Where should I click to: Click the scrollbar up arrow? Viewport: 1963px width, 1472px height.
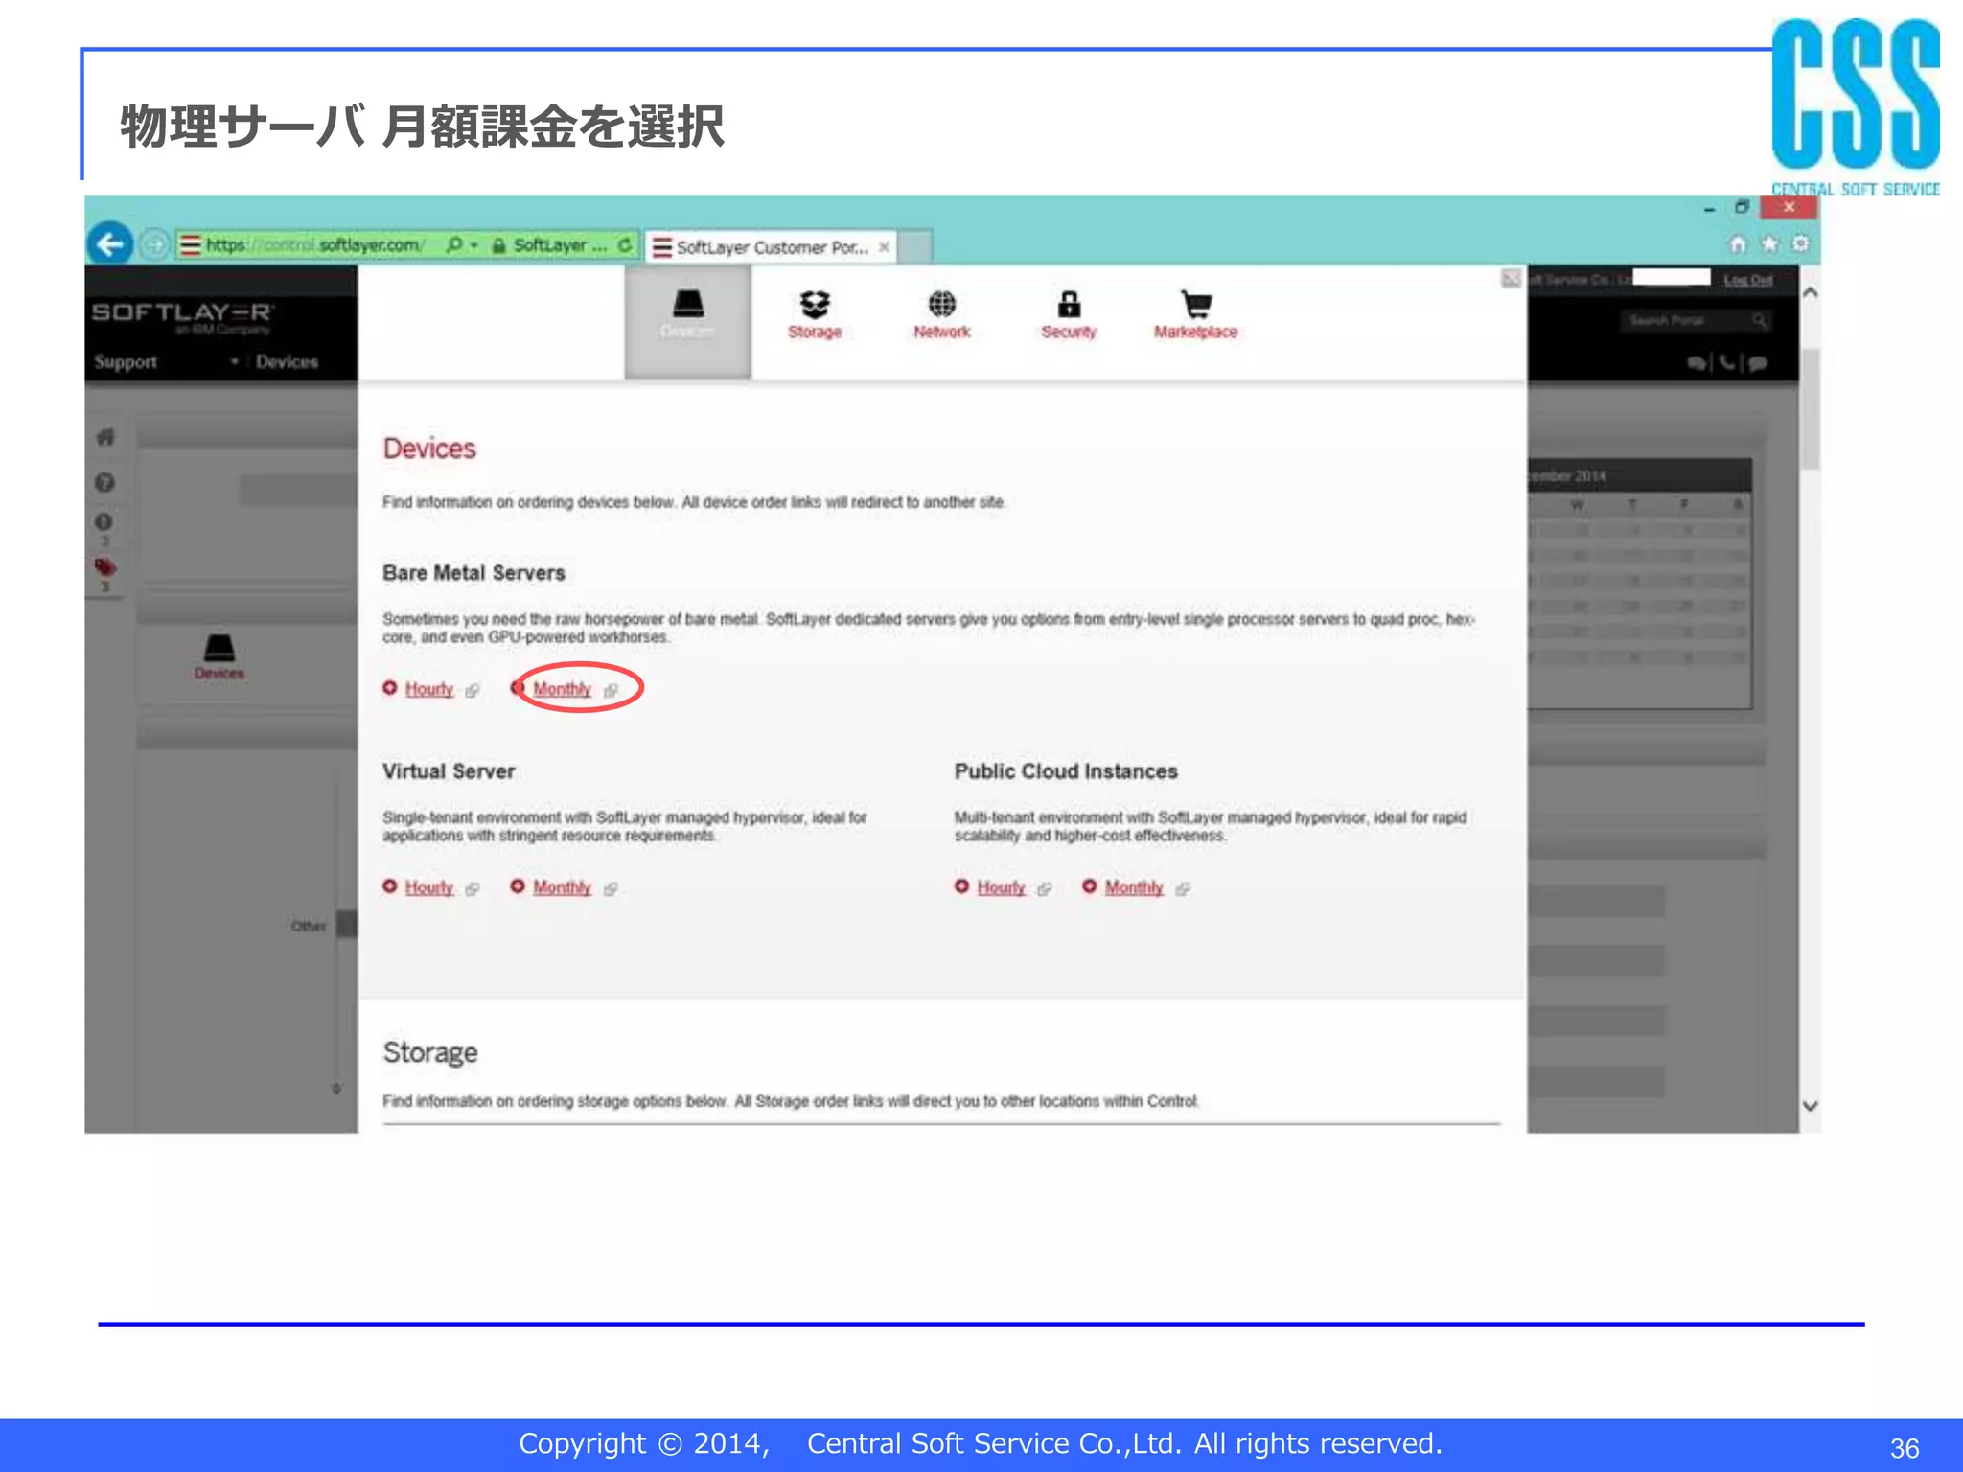[x=1810, y=292]
